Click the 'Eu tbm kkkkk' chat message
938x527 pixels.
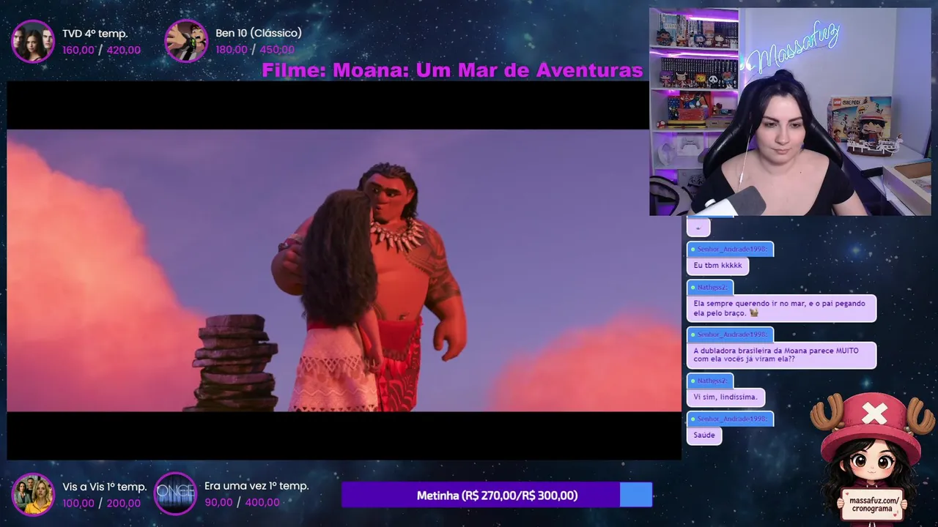pos(717,265)
